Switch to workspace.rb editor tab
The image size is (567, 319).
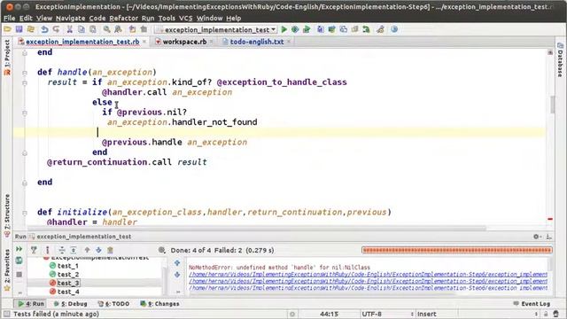click(x=184, y=42)
